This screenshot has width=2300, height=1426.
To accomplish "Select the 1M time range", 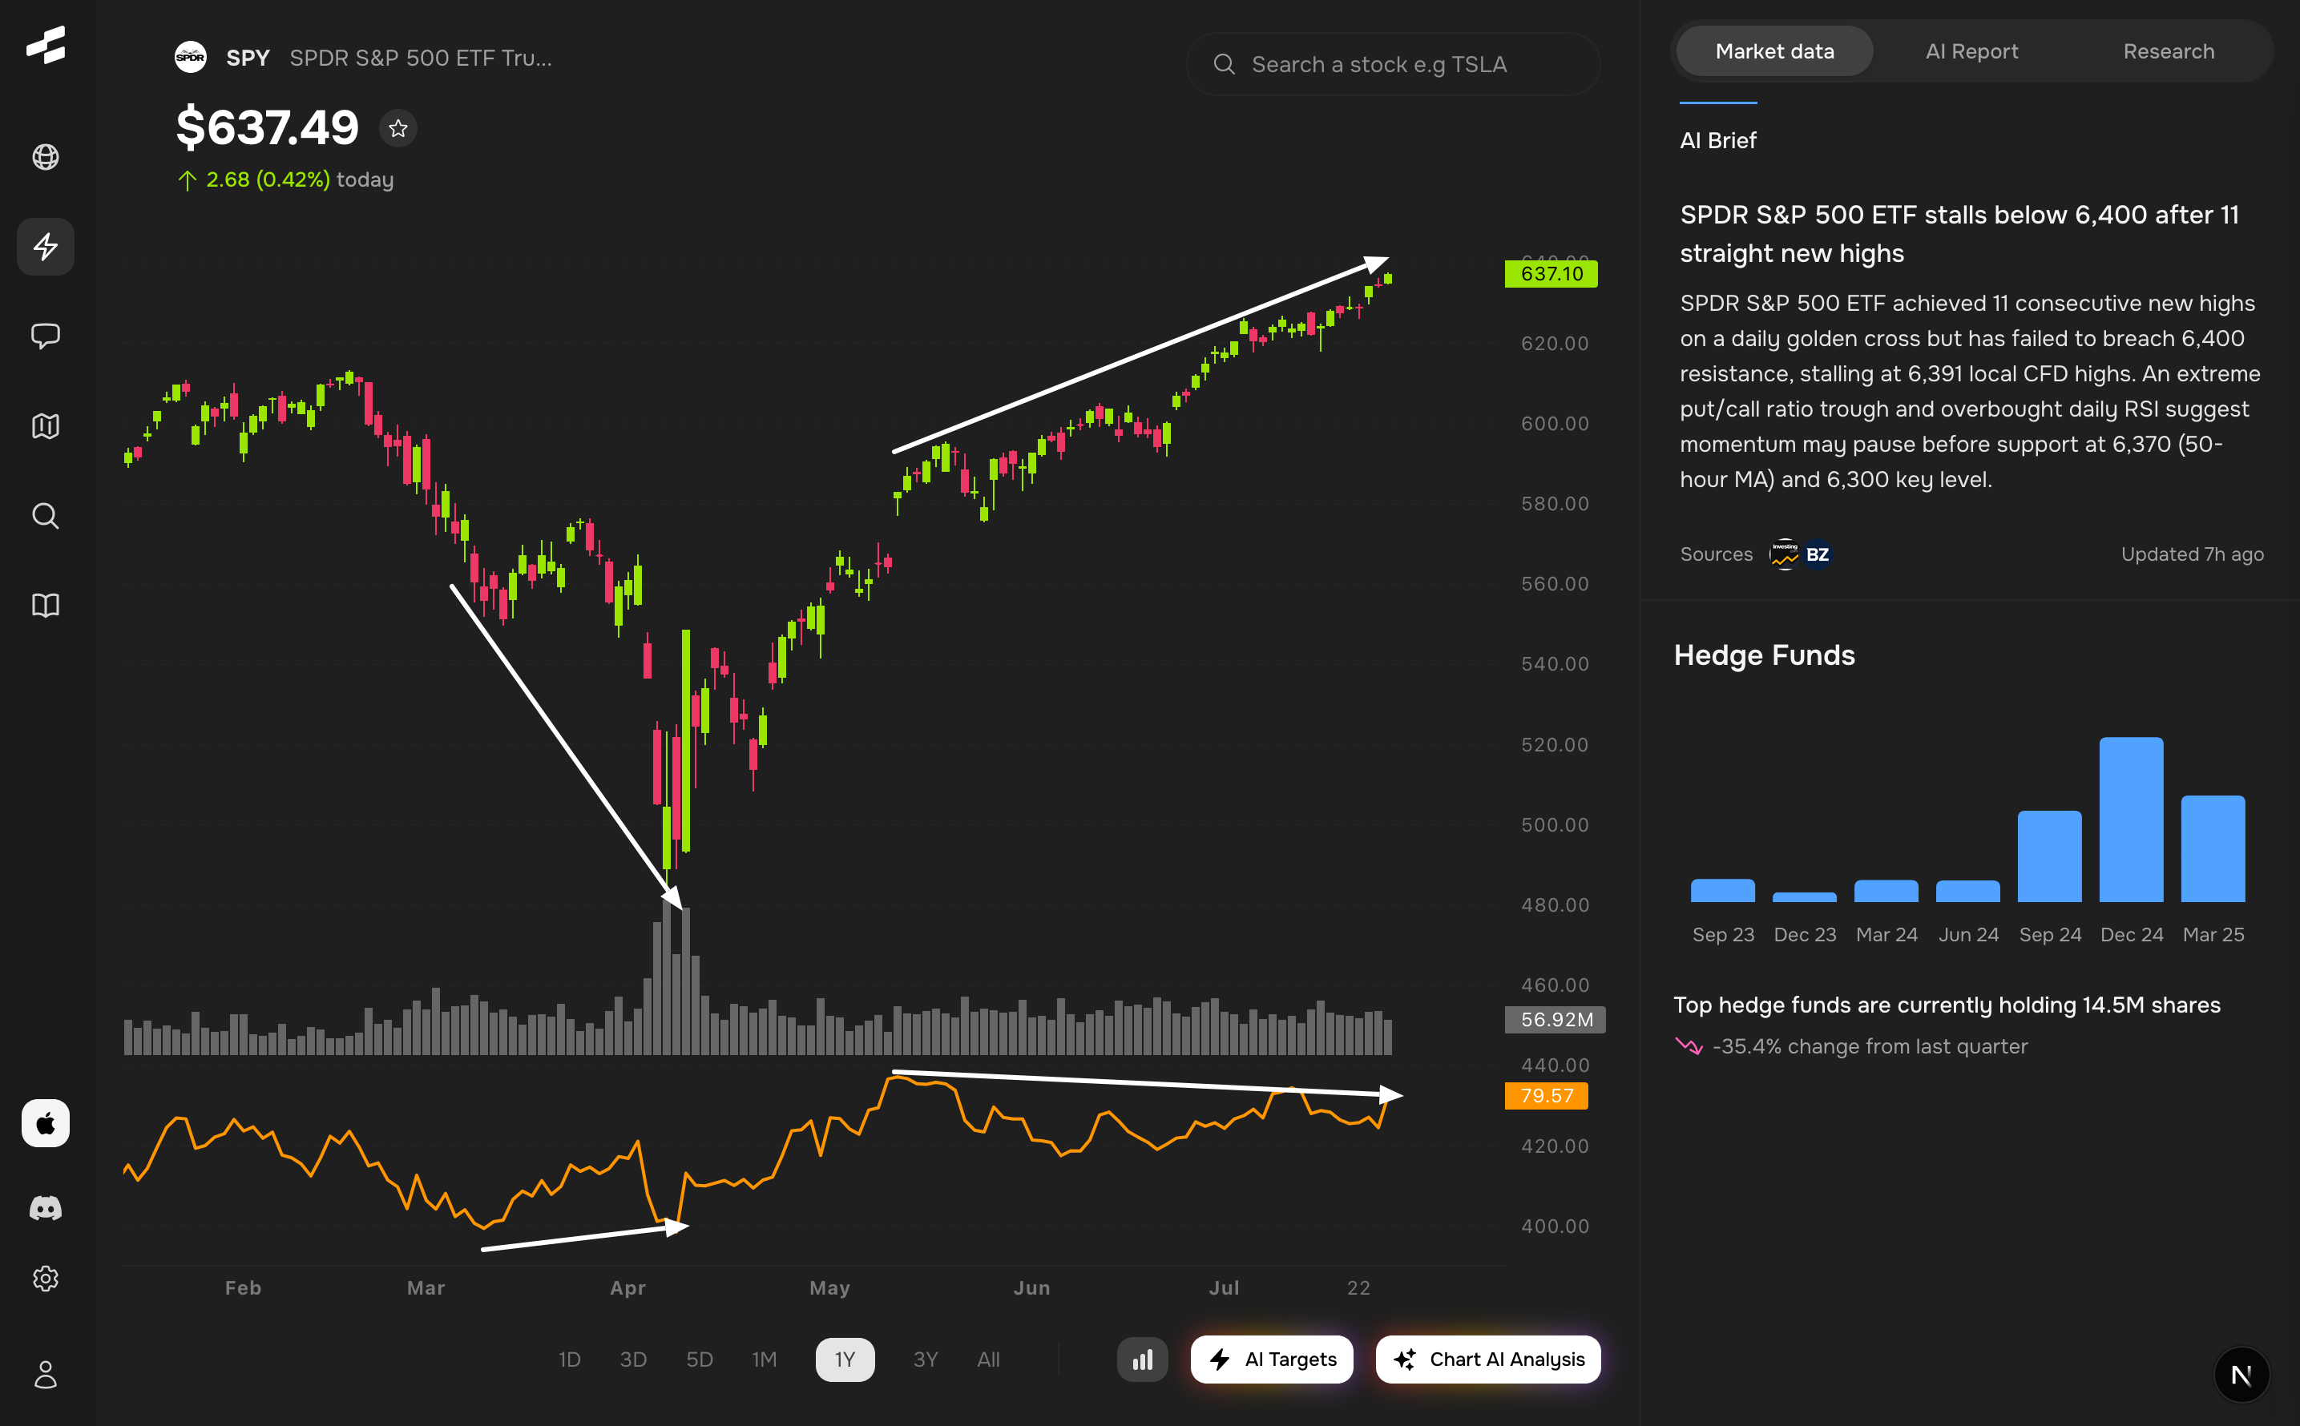I will pyautogui.click(x=763, y=1359).
